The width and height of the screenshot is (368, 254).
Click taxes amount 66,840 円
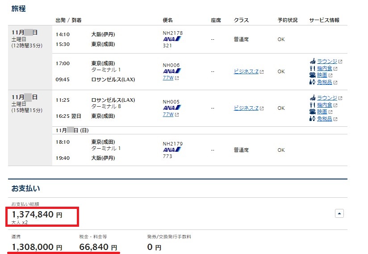98,247
